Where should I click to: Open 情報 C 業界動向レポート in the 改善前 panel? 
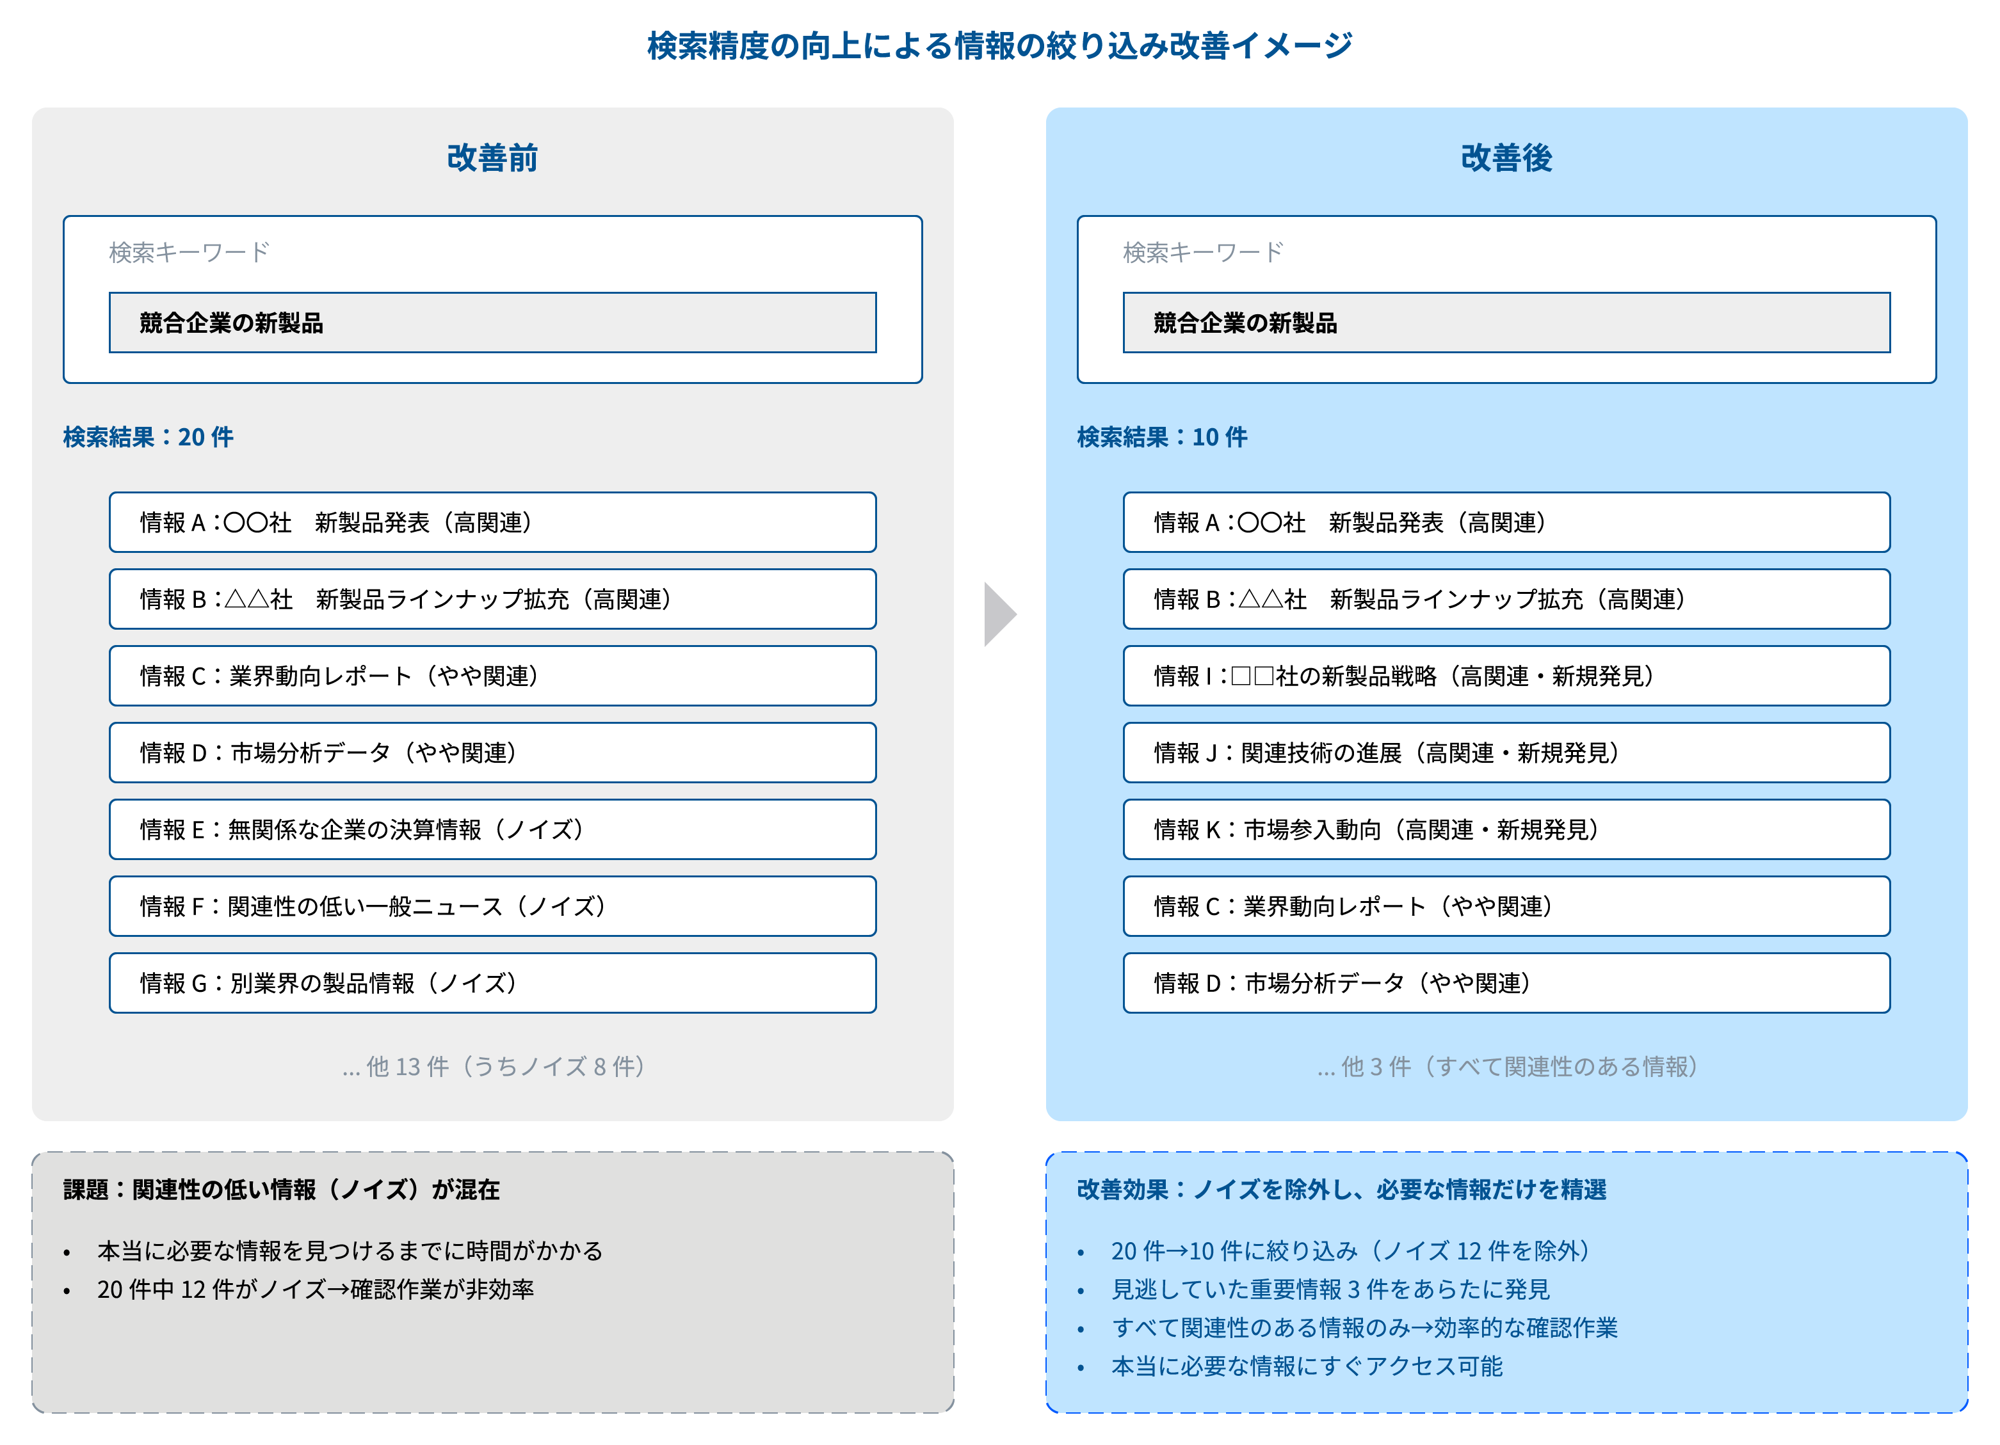492,676
